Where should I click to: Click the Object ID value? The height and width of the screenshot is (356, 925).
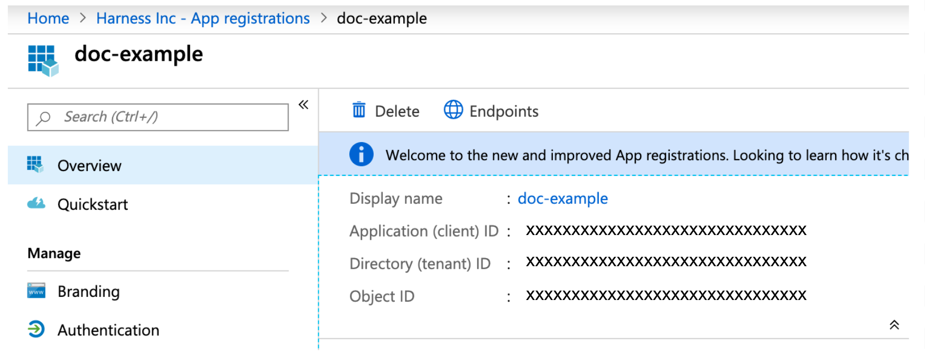[665, 295]
